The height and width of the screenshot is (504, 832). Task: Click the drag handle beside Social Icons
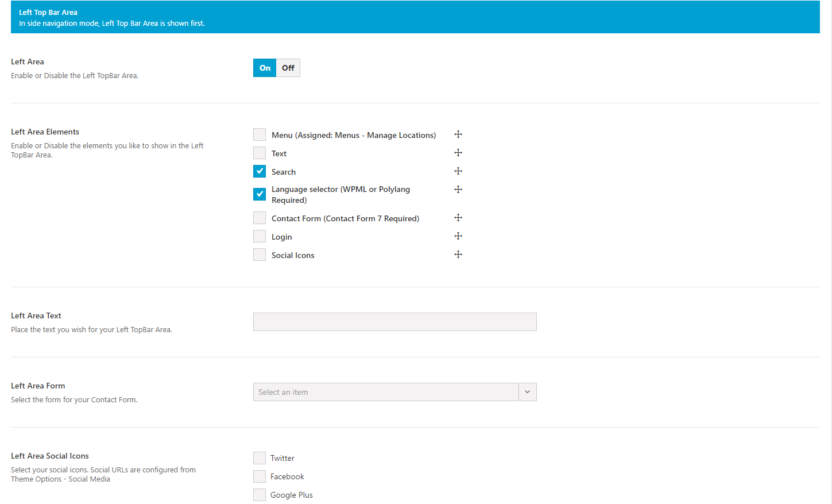pyautogui.click(x=458, y=255)
